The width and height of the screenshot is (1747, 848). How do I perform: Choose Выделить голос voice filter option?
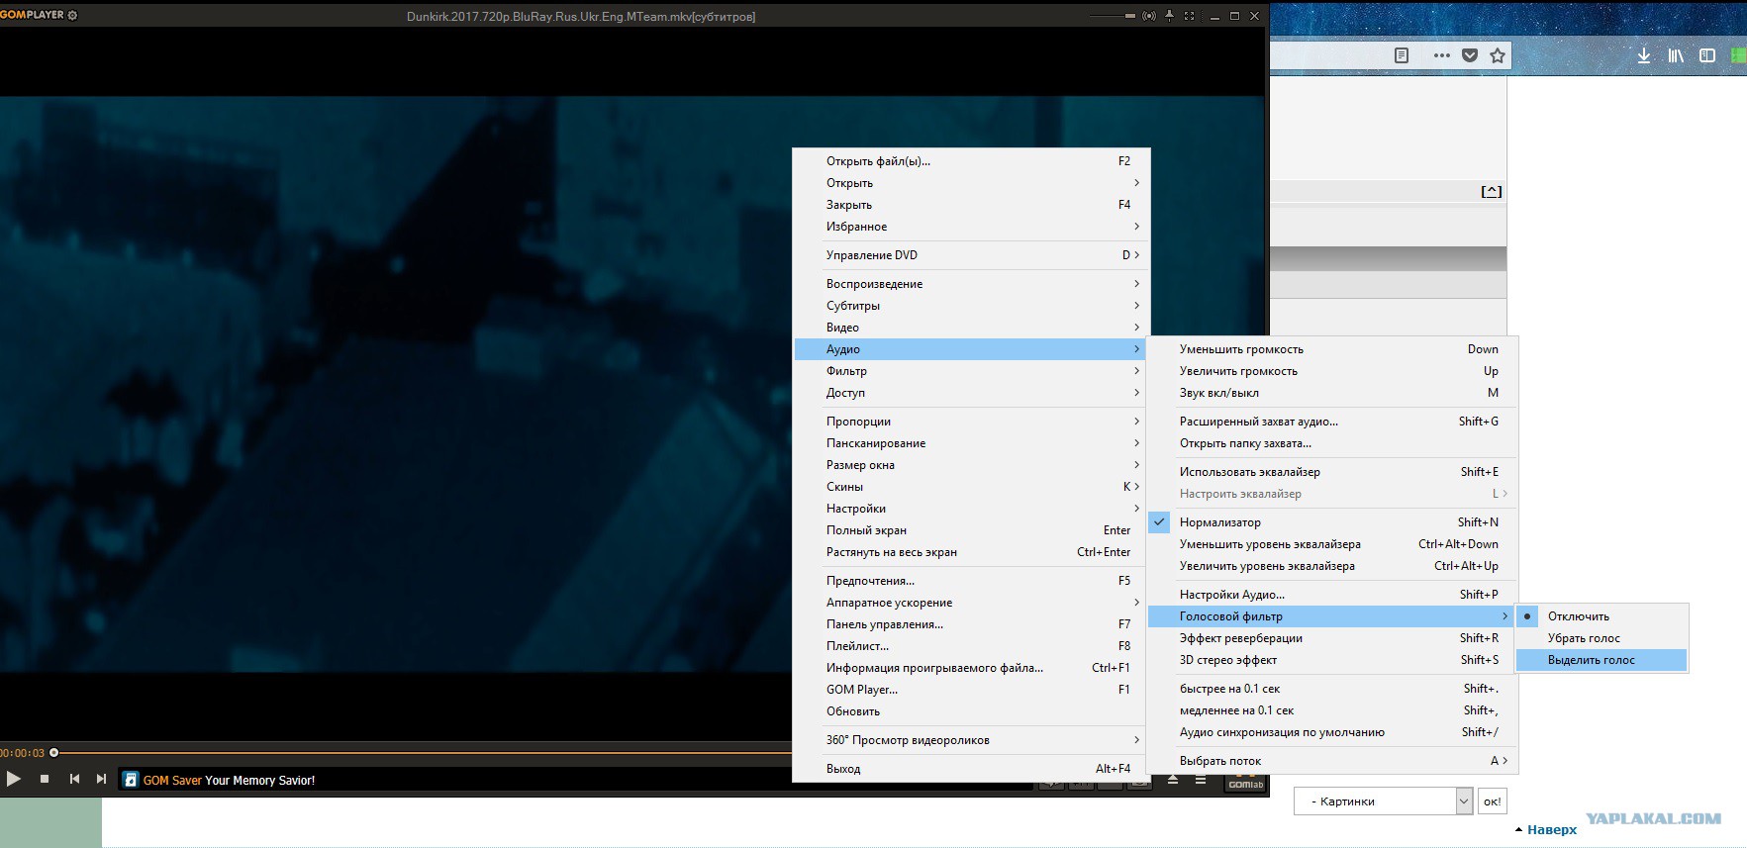pyautogui.click(x=1591, y=660)
